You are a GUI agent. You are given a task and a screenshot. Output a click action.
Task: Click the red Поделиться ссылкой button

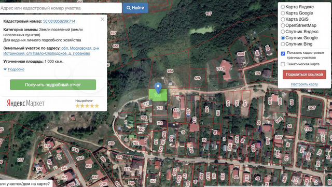(305, 75)
